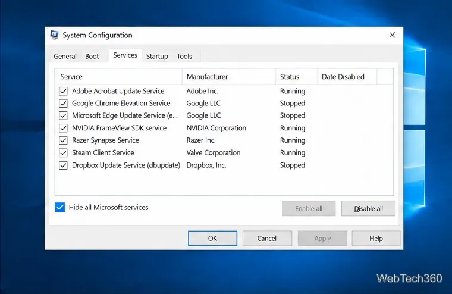Viewport: 452px width, 294px height.
Task: Toggle Steam Client Service checkbox
Action: [63, 152]
